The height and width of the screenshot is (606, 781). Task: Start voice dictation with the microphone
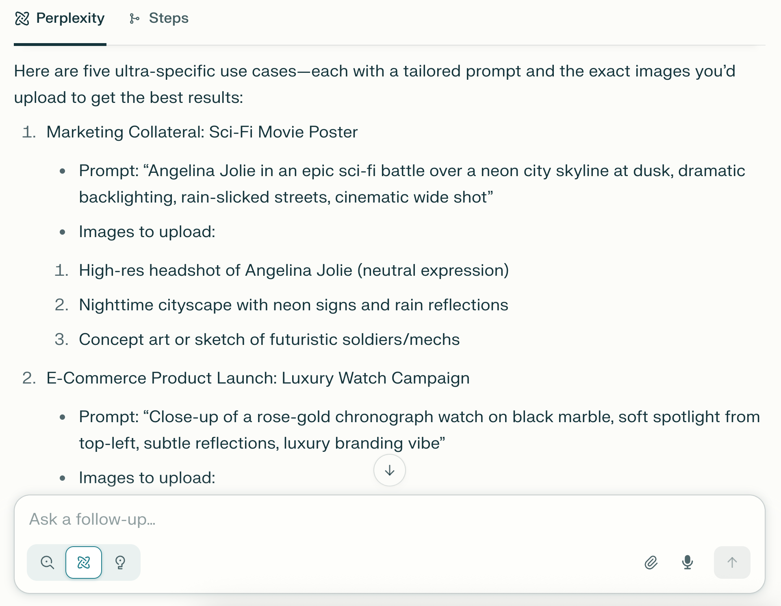[x=688, y=562]
